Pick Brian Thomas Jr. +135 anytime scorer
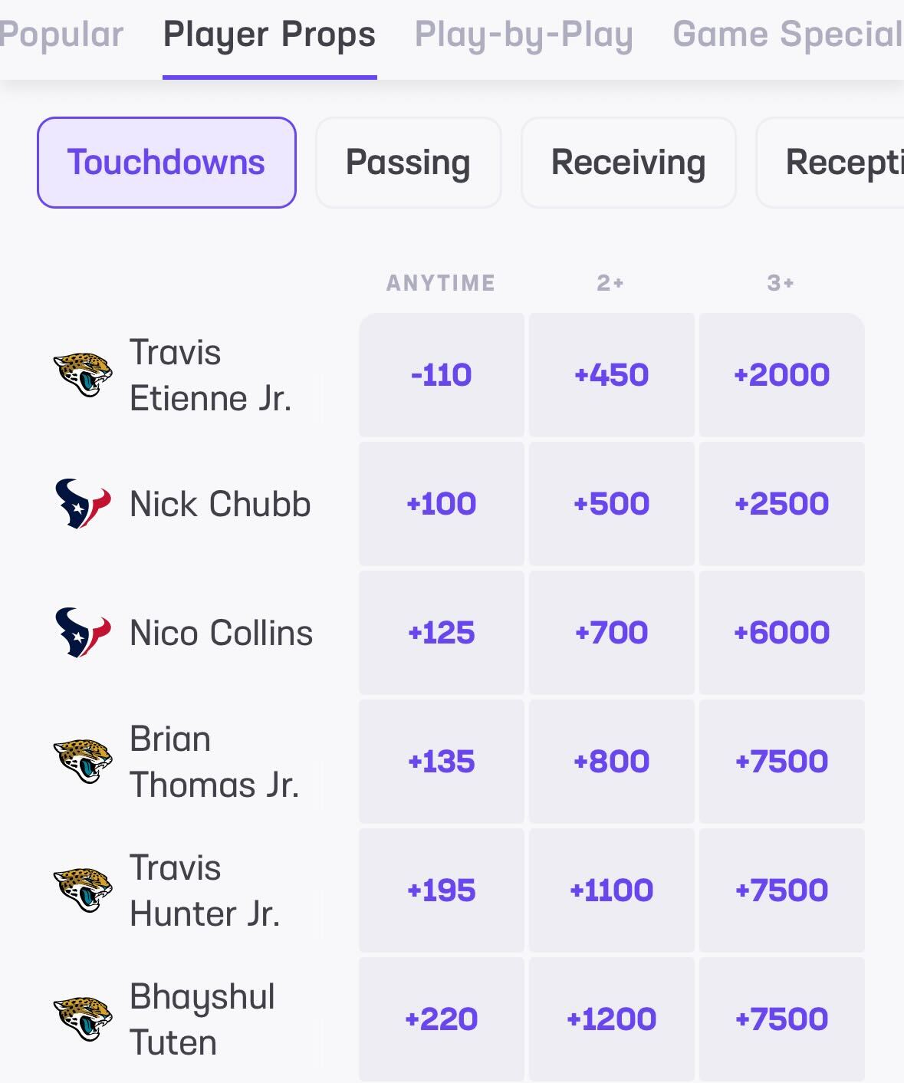 [441, 761]
